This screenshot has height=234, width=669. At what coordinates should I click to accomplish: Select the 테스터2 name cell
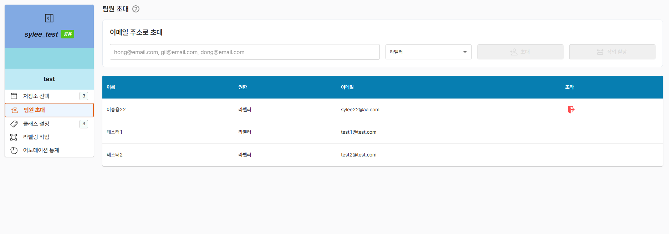114,155
